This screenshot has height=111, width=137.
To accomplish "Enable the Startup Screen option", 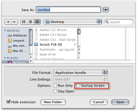I will [78, 85].
